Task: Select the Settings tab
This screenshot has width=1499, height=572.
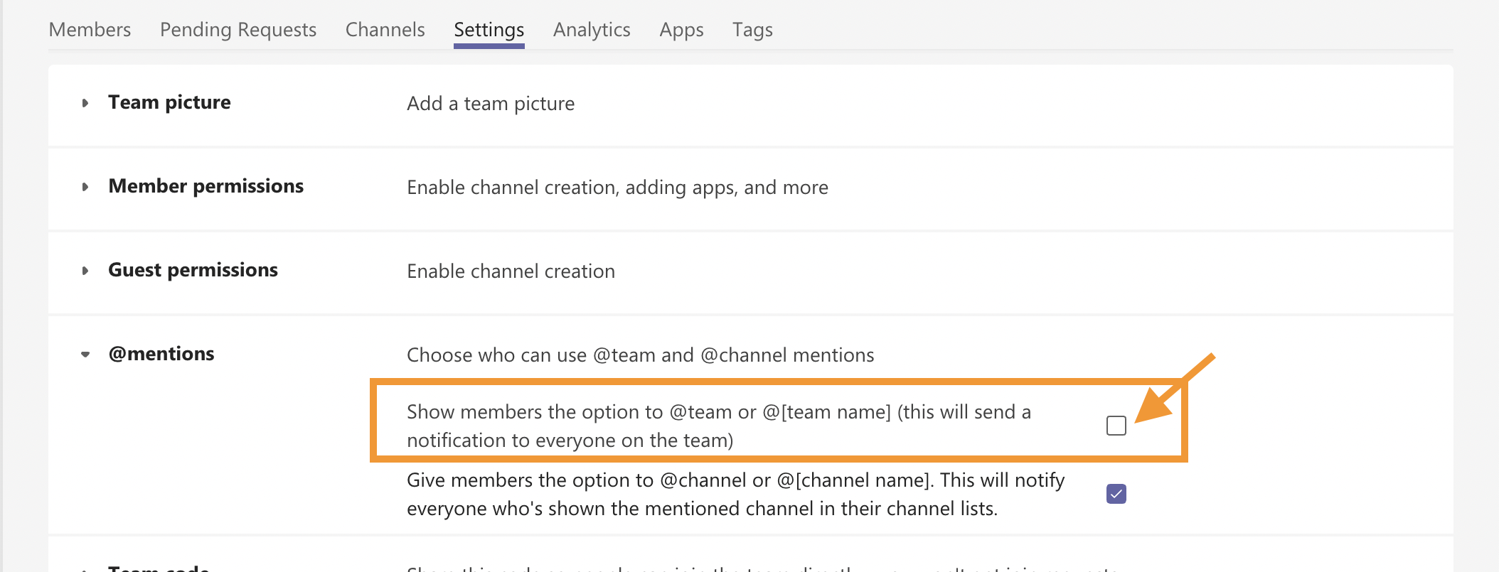Action: (x=489, y=30)
